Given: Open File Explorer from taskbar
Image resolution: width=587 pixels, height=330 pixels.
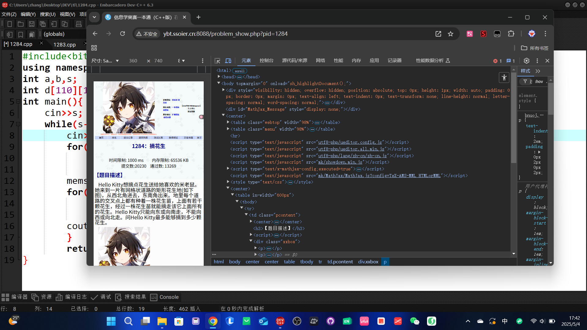Looking at the screenshot, I should 162,321.
